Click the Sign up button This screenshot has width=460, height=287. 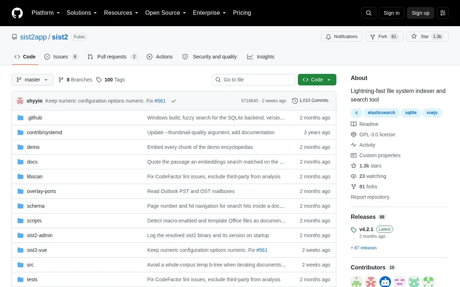420,13
